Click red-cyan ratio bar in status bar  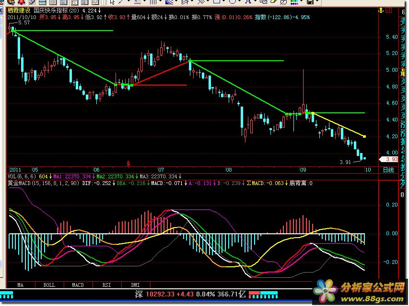263,295
